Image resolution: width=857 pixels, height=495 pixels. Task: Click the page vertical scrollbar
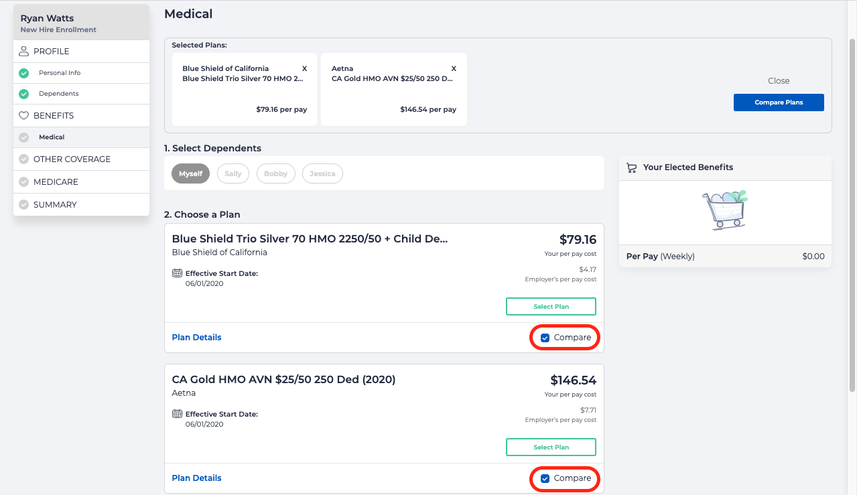[852, 214]
